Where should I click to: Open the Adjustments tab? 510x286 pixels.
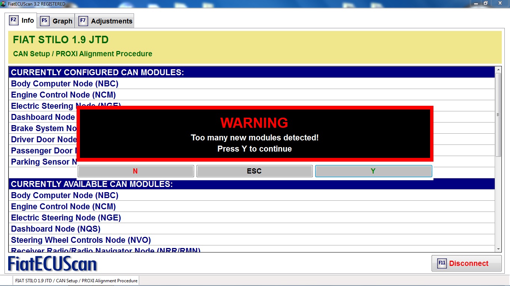click(105, 21)
